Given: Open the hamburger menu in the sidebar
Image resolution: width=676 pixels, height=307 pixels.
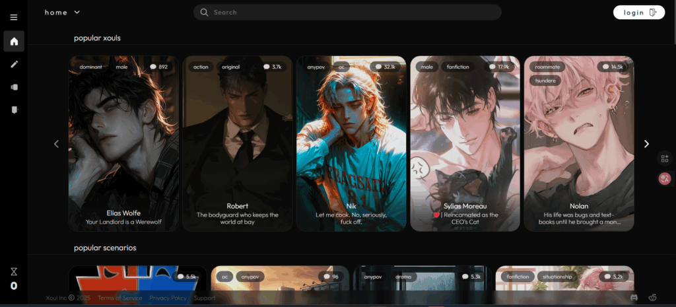Looking at the screenshot, I should point(14,17).
